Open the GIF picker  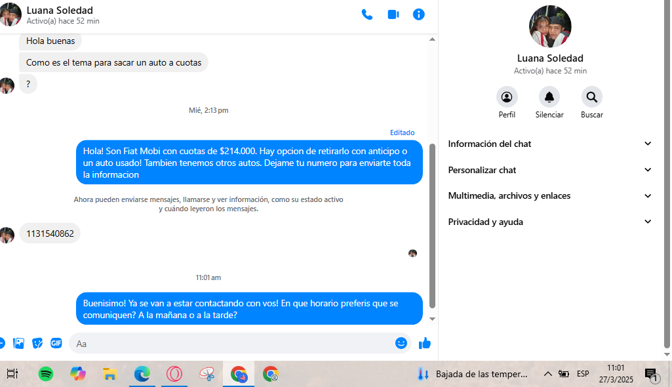(56, 343)
